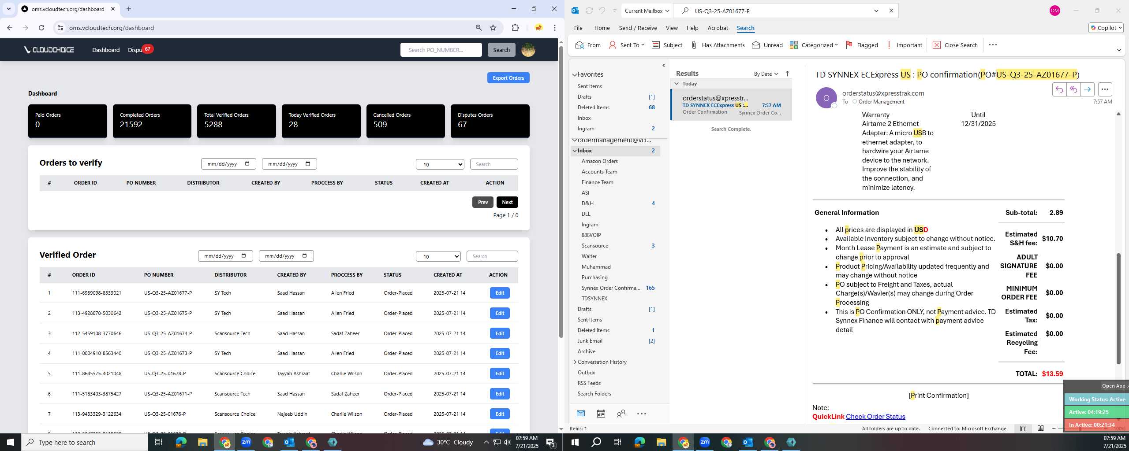Open Orders to verify page size dropdown

pyautogui.click(x=440, y=164)
